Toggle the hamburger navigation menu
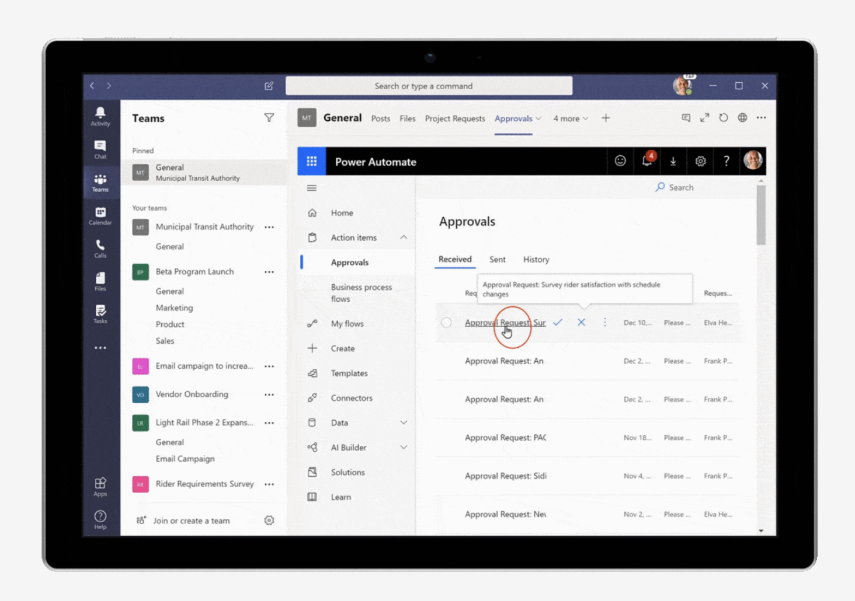 [312, 188]
